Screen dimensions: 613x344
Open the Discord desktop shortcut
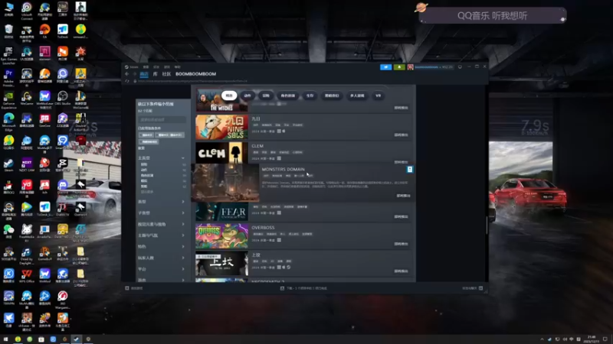click(63, 187)
